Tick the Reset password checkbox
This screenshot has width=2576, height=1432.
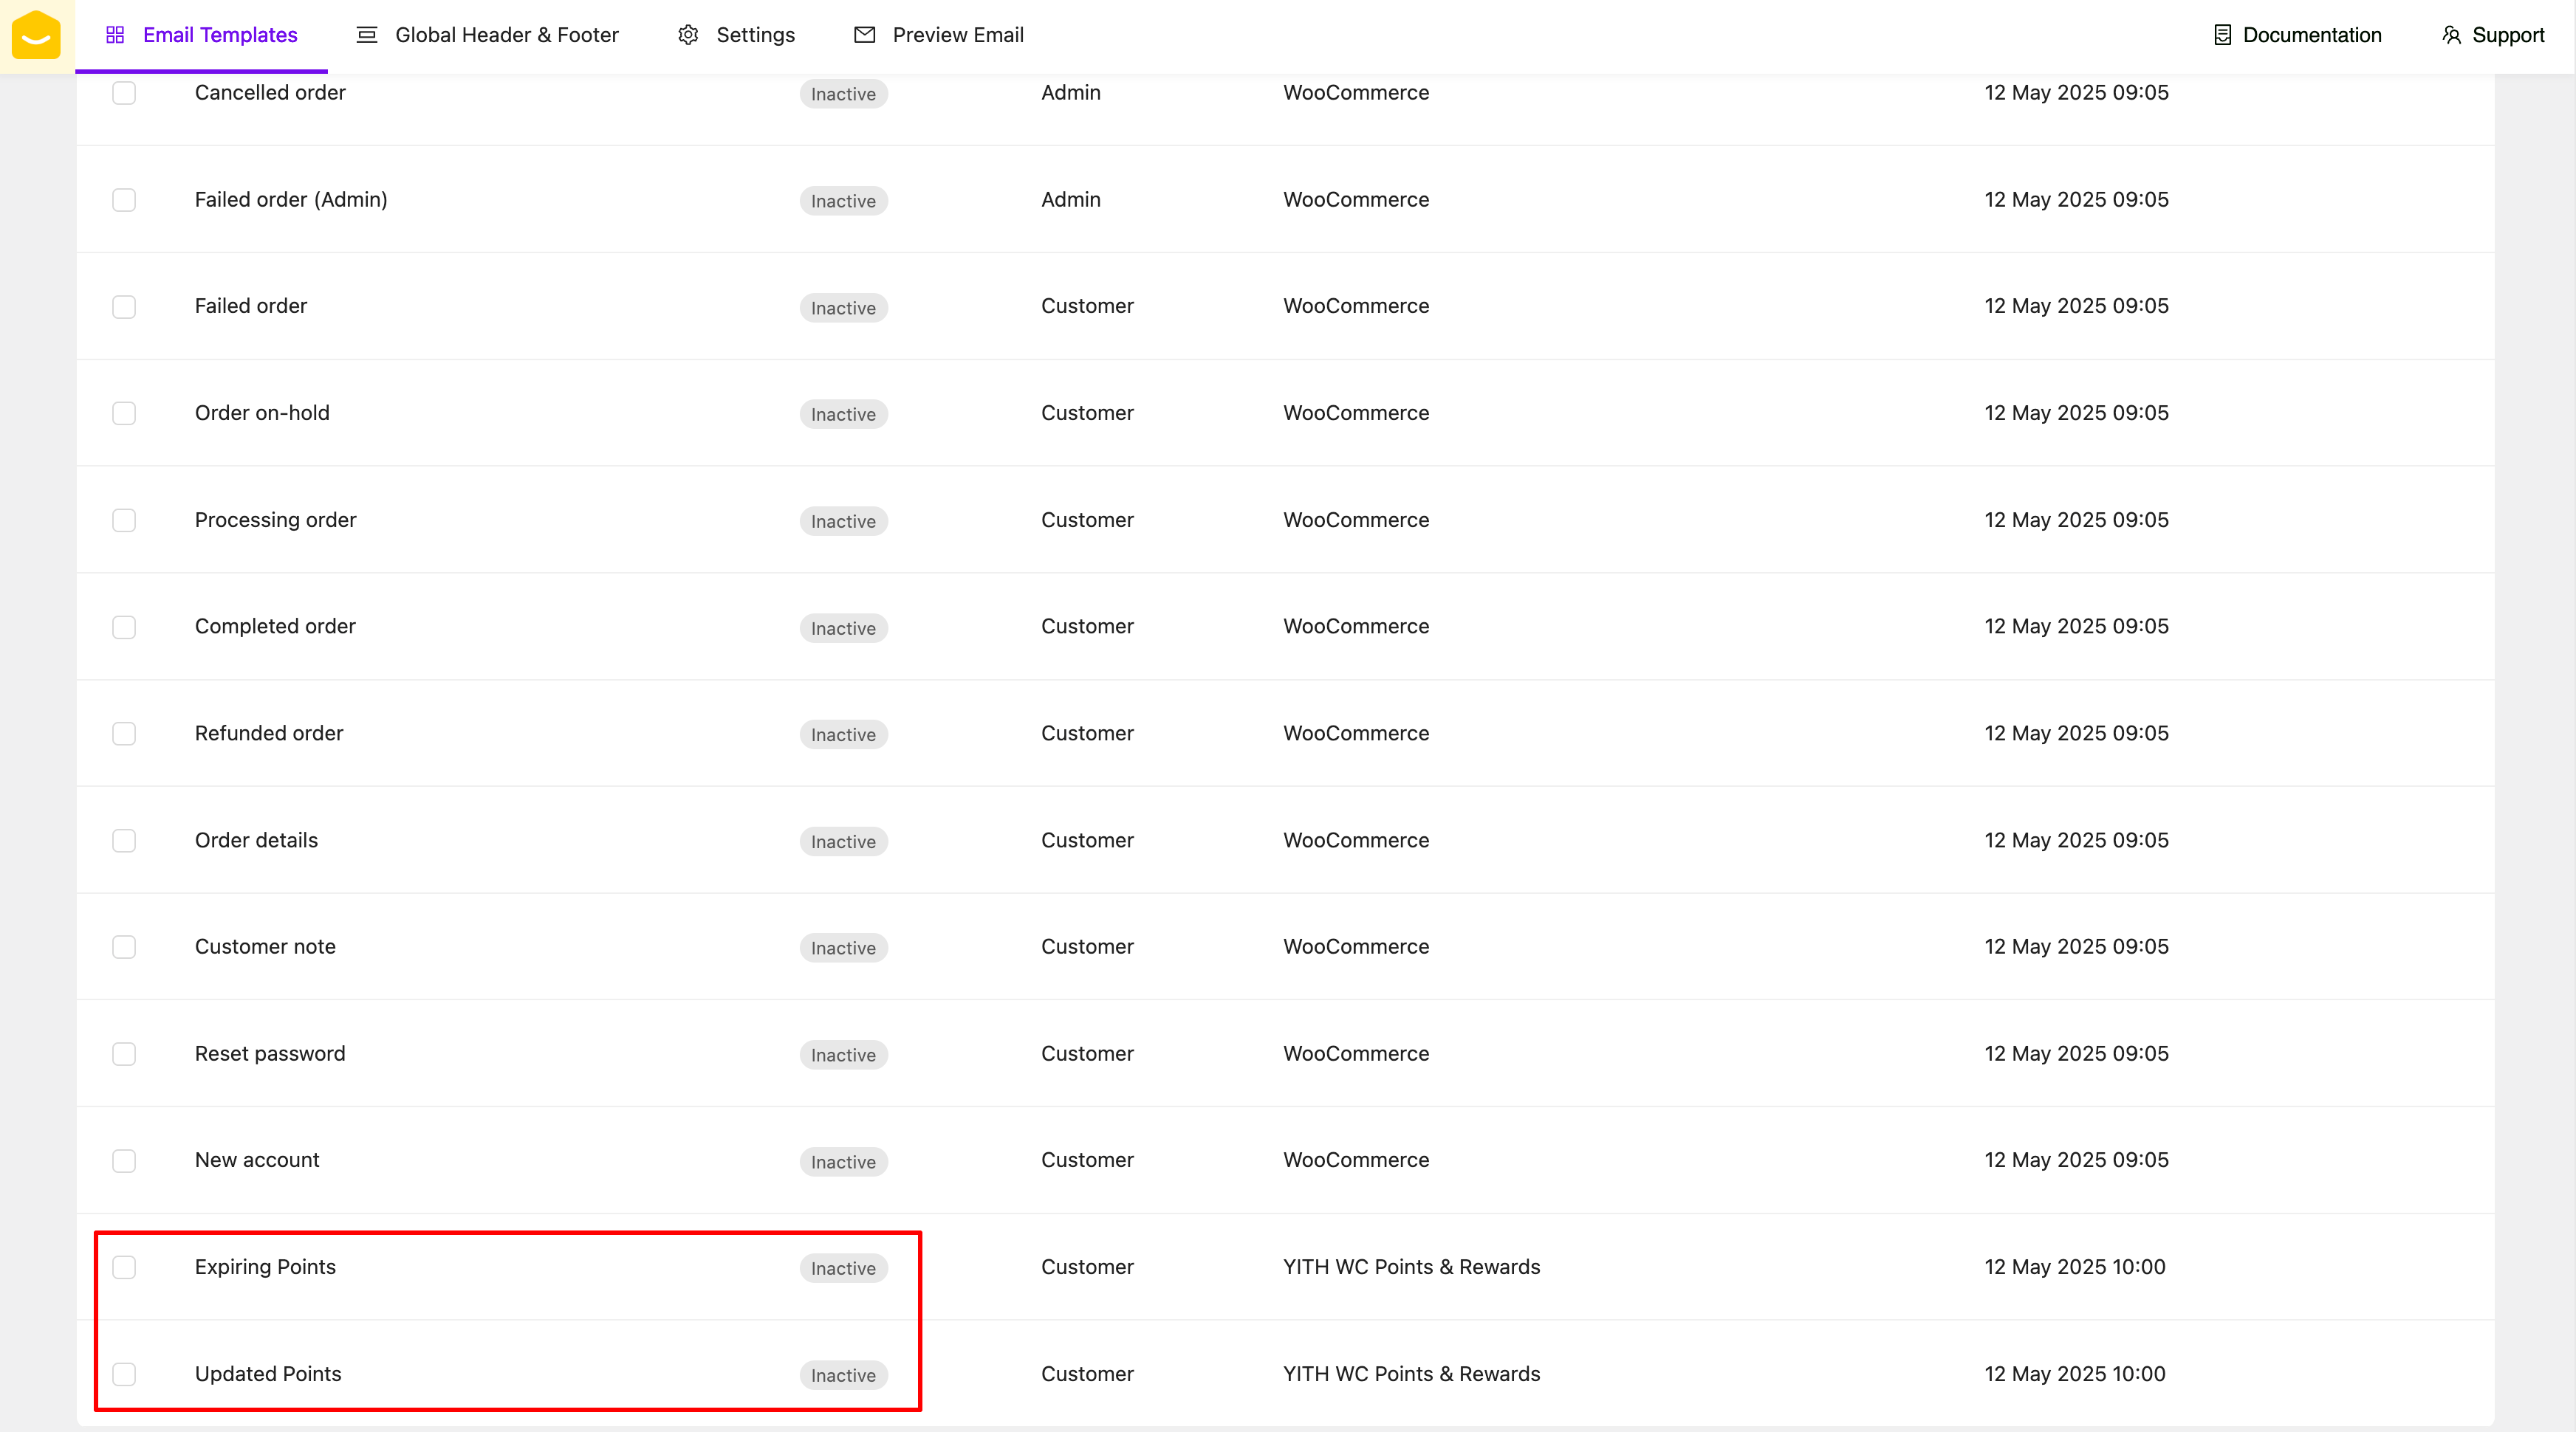click(124, 1054)
